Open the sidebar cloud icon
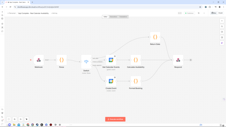This screenshot has width=226, height=127. coord(2,109)
